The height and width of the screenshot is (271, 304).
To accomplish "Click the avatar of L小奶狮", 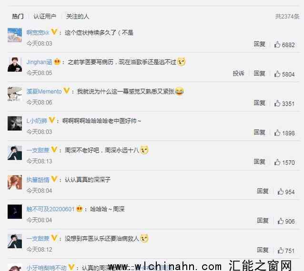I will [x=15, y=124].
